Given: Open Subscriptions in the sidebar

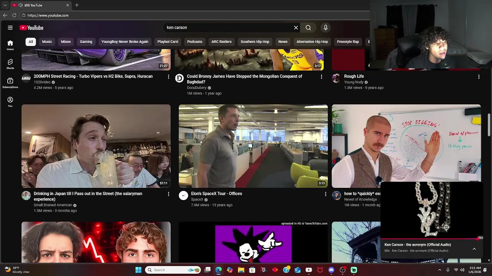Looking at the screenshot, I should [10, 83].
